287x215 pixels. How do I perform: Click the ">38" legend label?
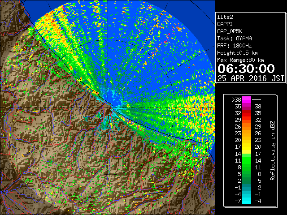(236, 100)
